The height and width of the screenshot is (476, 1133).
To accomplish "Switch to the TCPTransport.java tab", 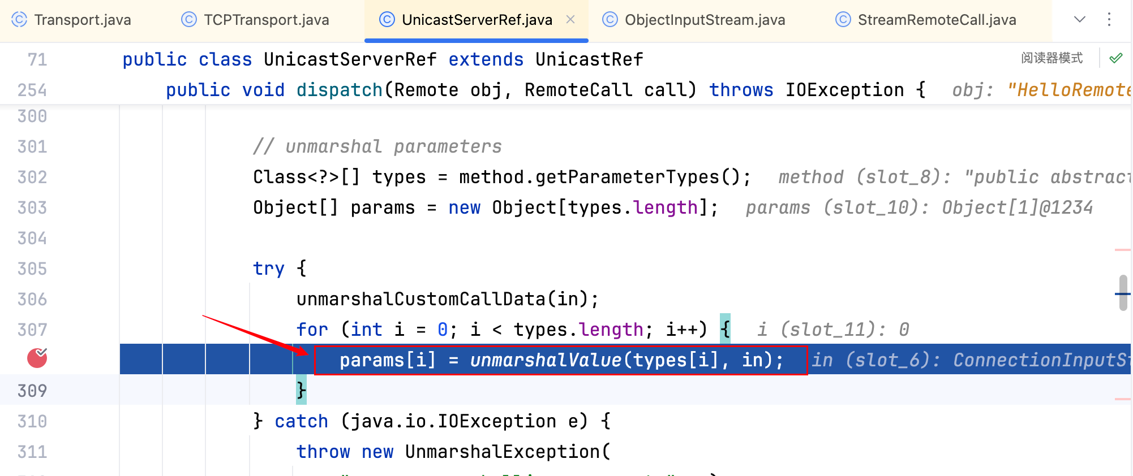I will tap(266, 20).
